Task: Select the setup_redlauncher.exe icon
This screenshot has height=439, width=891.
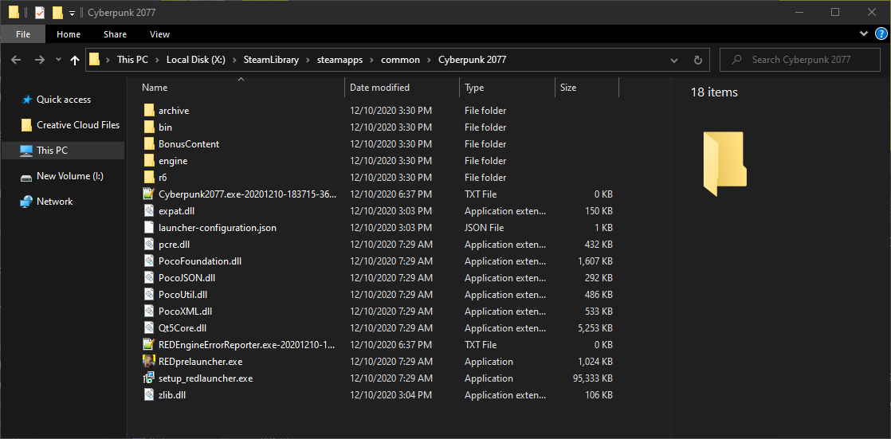Action: pos(148,378)
